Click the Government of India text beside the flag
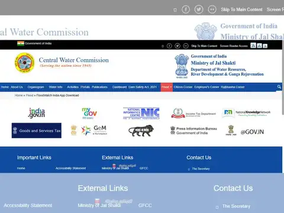The width and height of the screenshot is (284, 213). pos(38,43)
